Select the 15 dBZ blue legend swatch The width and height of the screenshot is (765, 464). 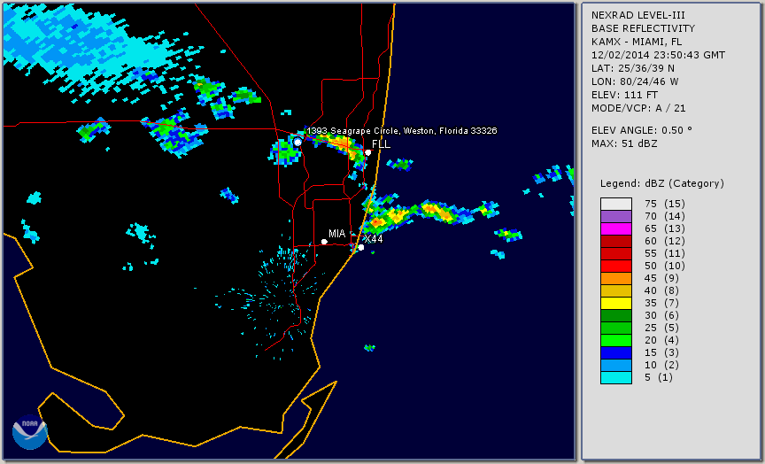click(x=616, y=352)
